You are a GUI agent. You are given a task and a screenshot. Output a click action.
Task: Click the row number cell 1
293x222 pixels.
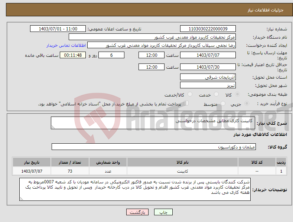click(281, 171)
